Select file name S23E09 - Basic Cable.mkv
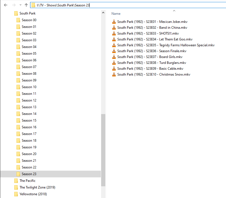 tap(150, 69)
